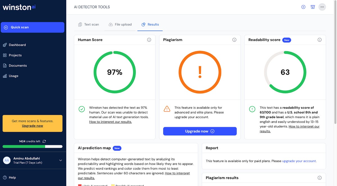Click Upgrade now in yellow banner
The width and height of the screenshot is (337, 186).
pyautogui.click(x=33, y=126)
